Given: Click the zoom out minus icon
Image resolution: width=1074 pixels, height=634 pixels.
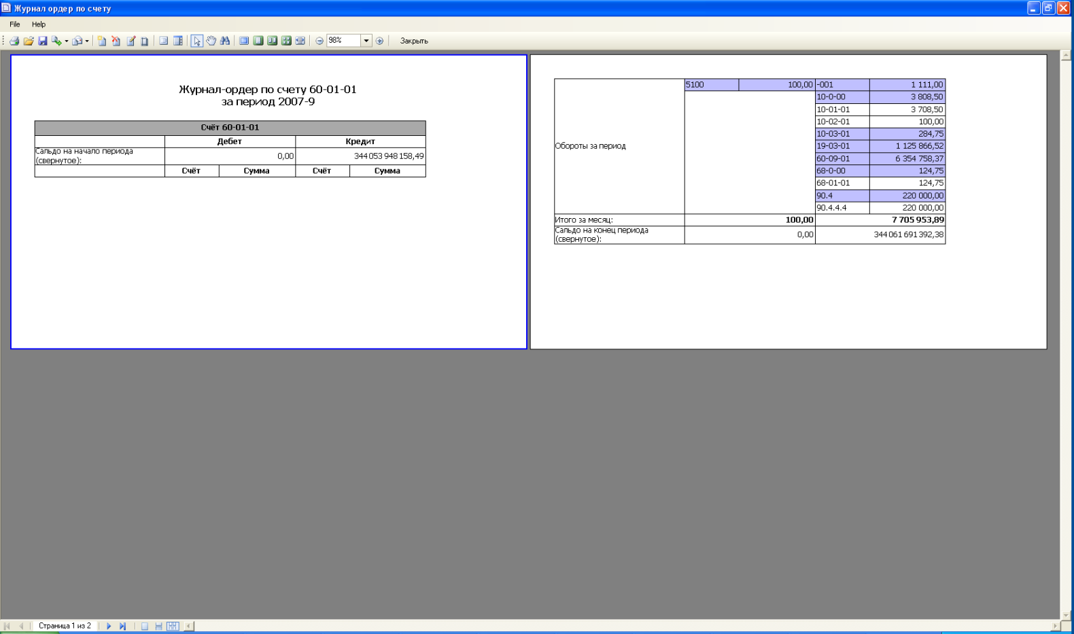Looking at the screenshot, I should pos(319,41).
